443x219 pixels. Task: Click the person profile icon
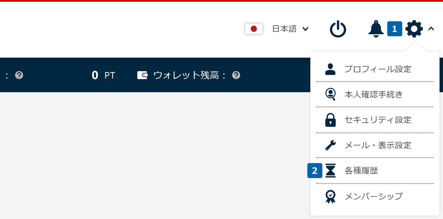click(330, 69)
